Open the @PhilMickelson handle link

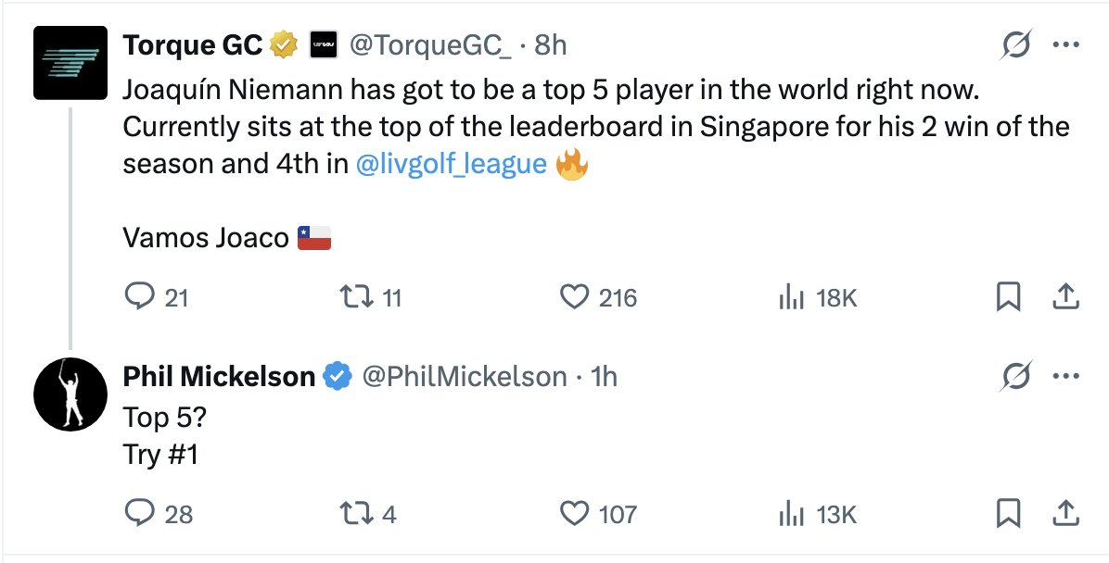tap(464, 376)
